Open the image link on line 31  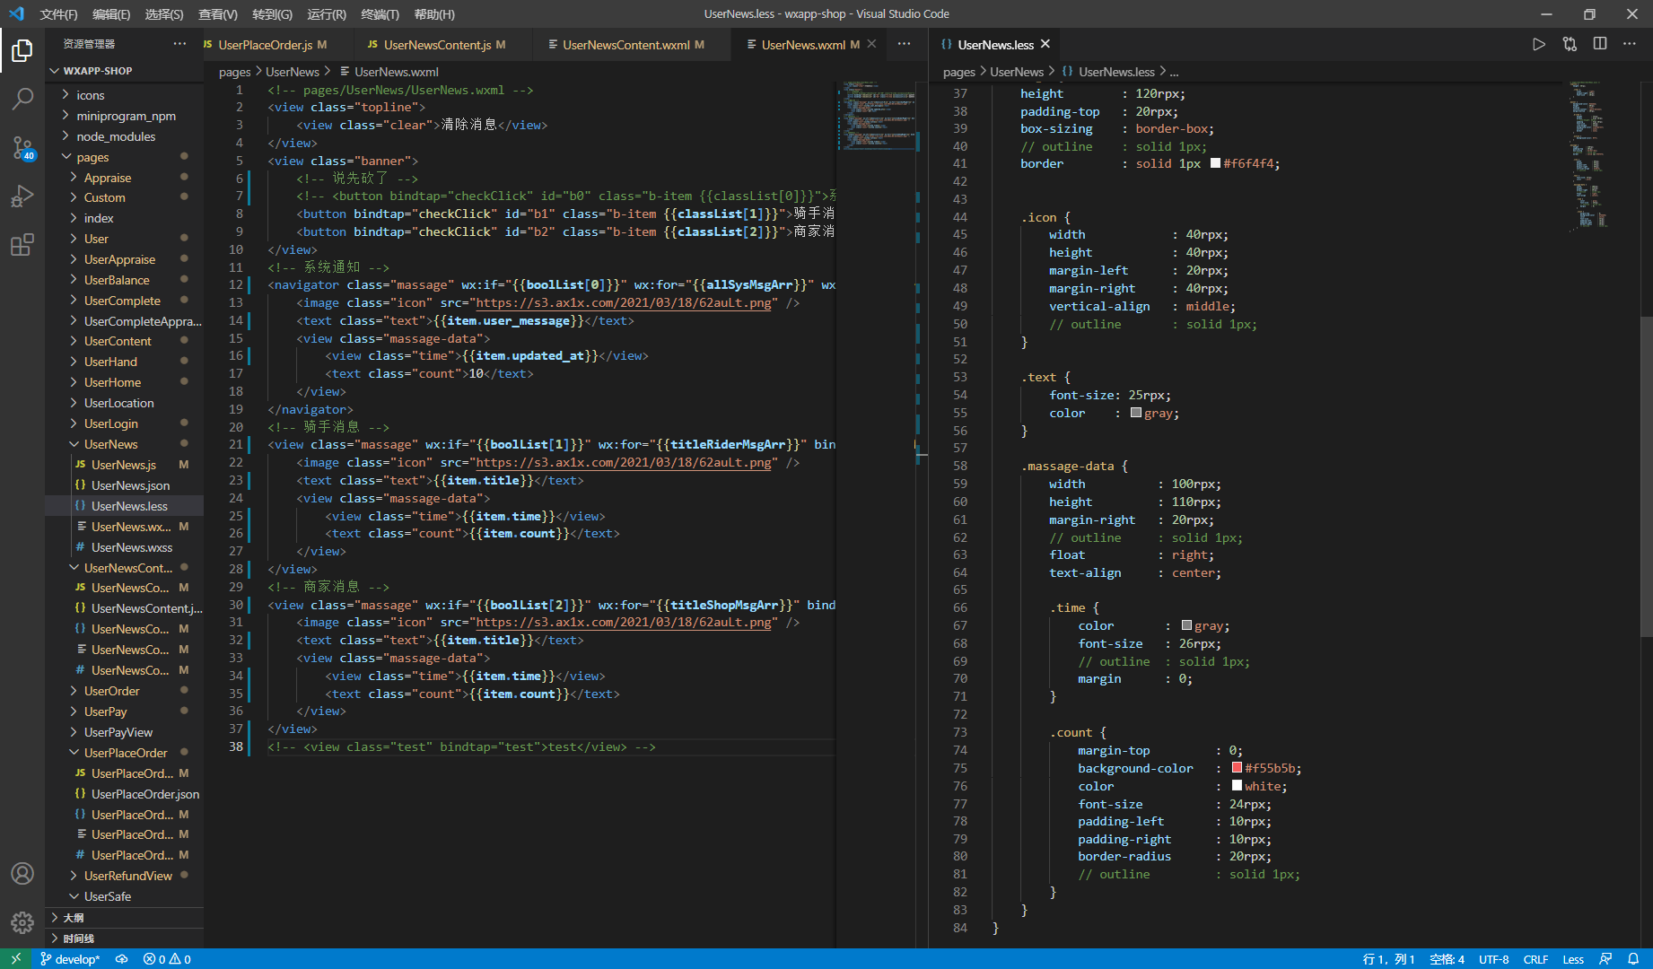point(624,623)
